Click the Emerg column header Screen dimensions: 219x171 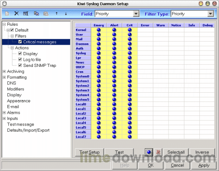point(99,25)
